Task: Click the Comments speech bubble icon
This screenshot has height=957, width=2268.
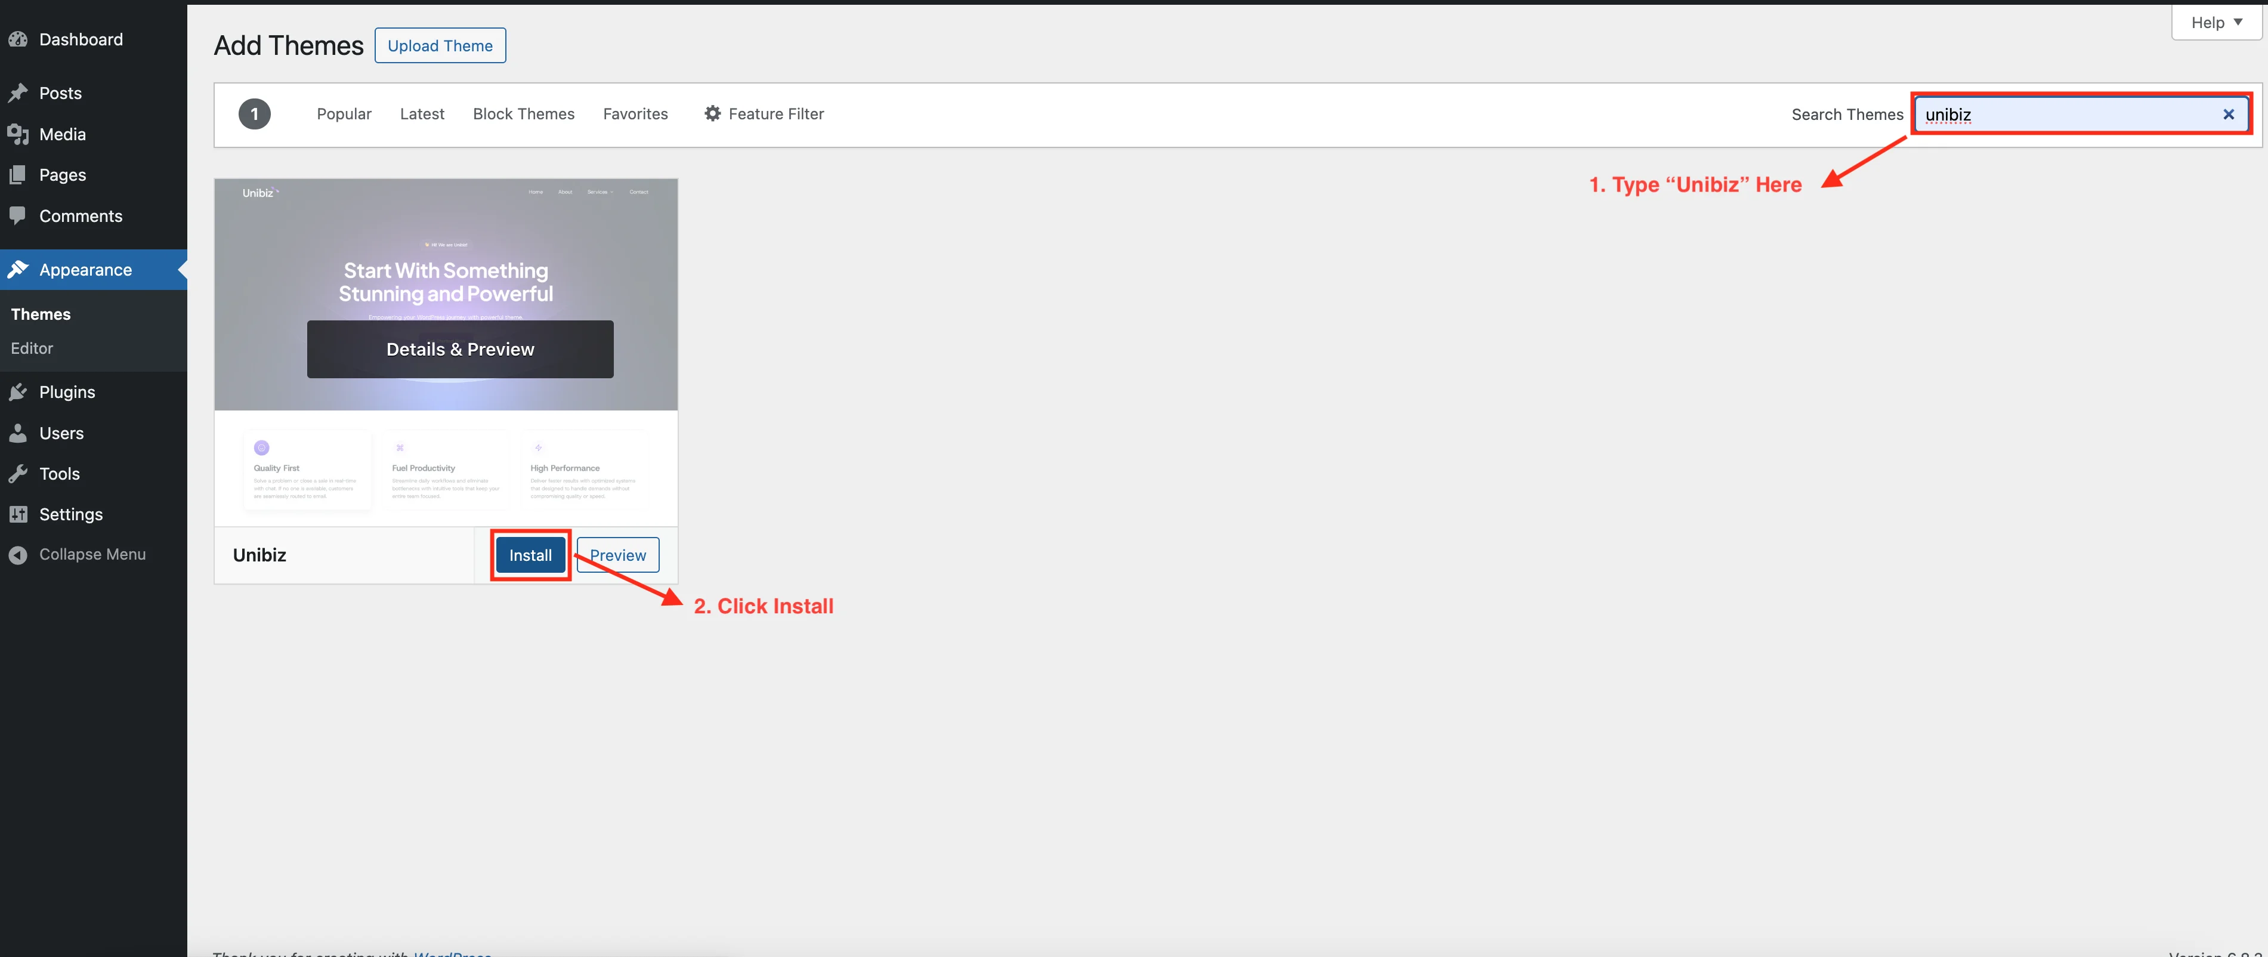Action: 18,216
